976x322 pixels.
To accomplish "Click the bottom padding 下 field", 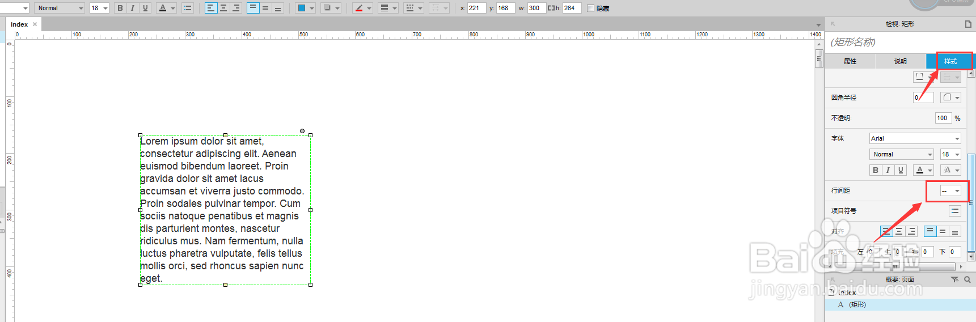I will coord(955,252).
